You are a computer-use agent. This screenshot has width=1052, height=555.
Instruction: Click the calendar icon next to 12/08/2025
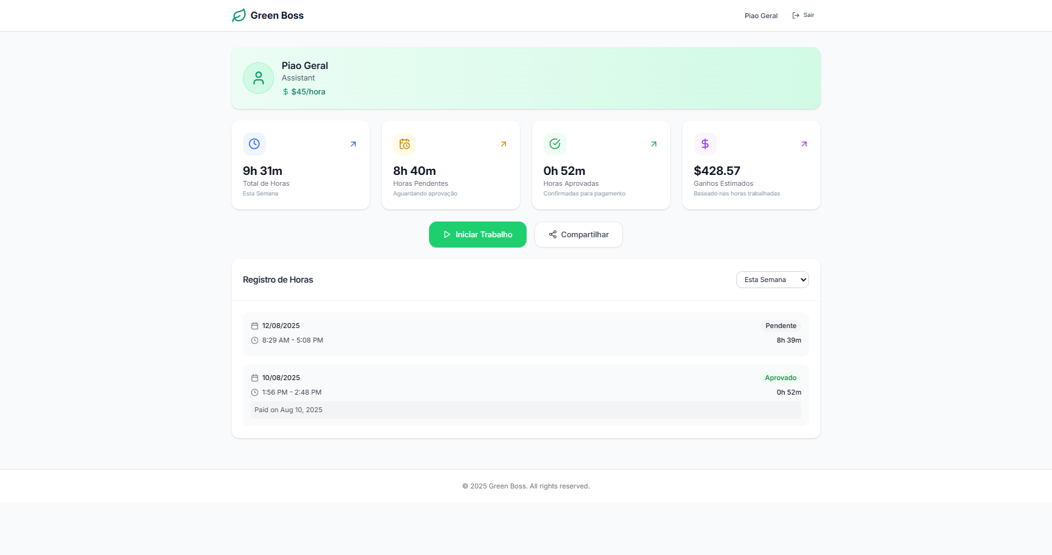[x=254, y=326]
